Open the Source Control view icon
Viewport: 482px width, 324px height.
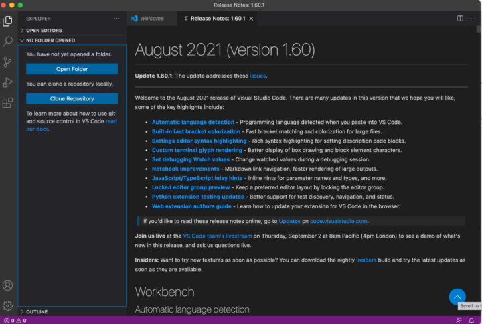click(7, 62)
